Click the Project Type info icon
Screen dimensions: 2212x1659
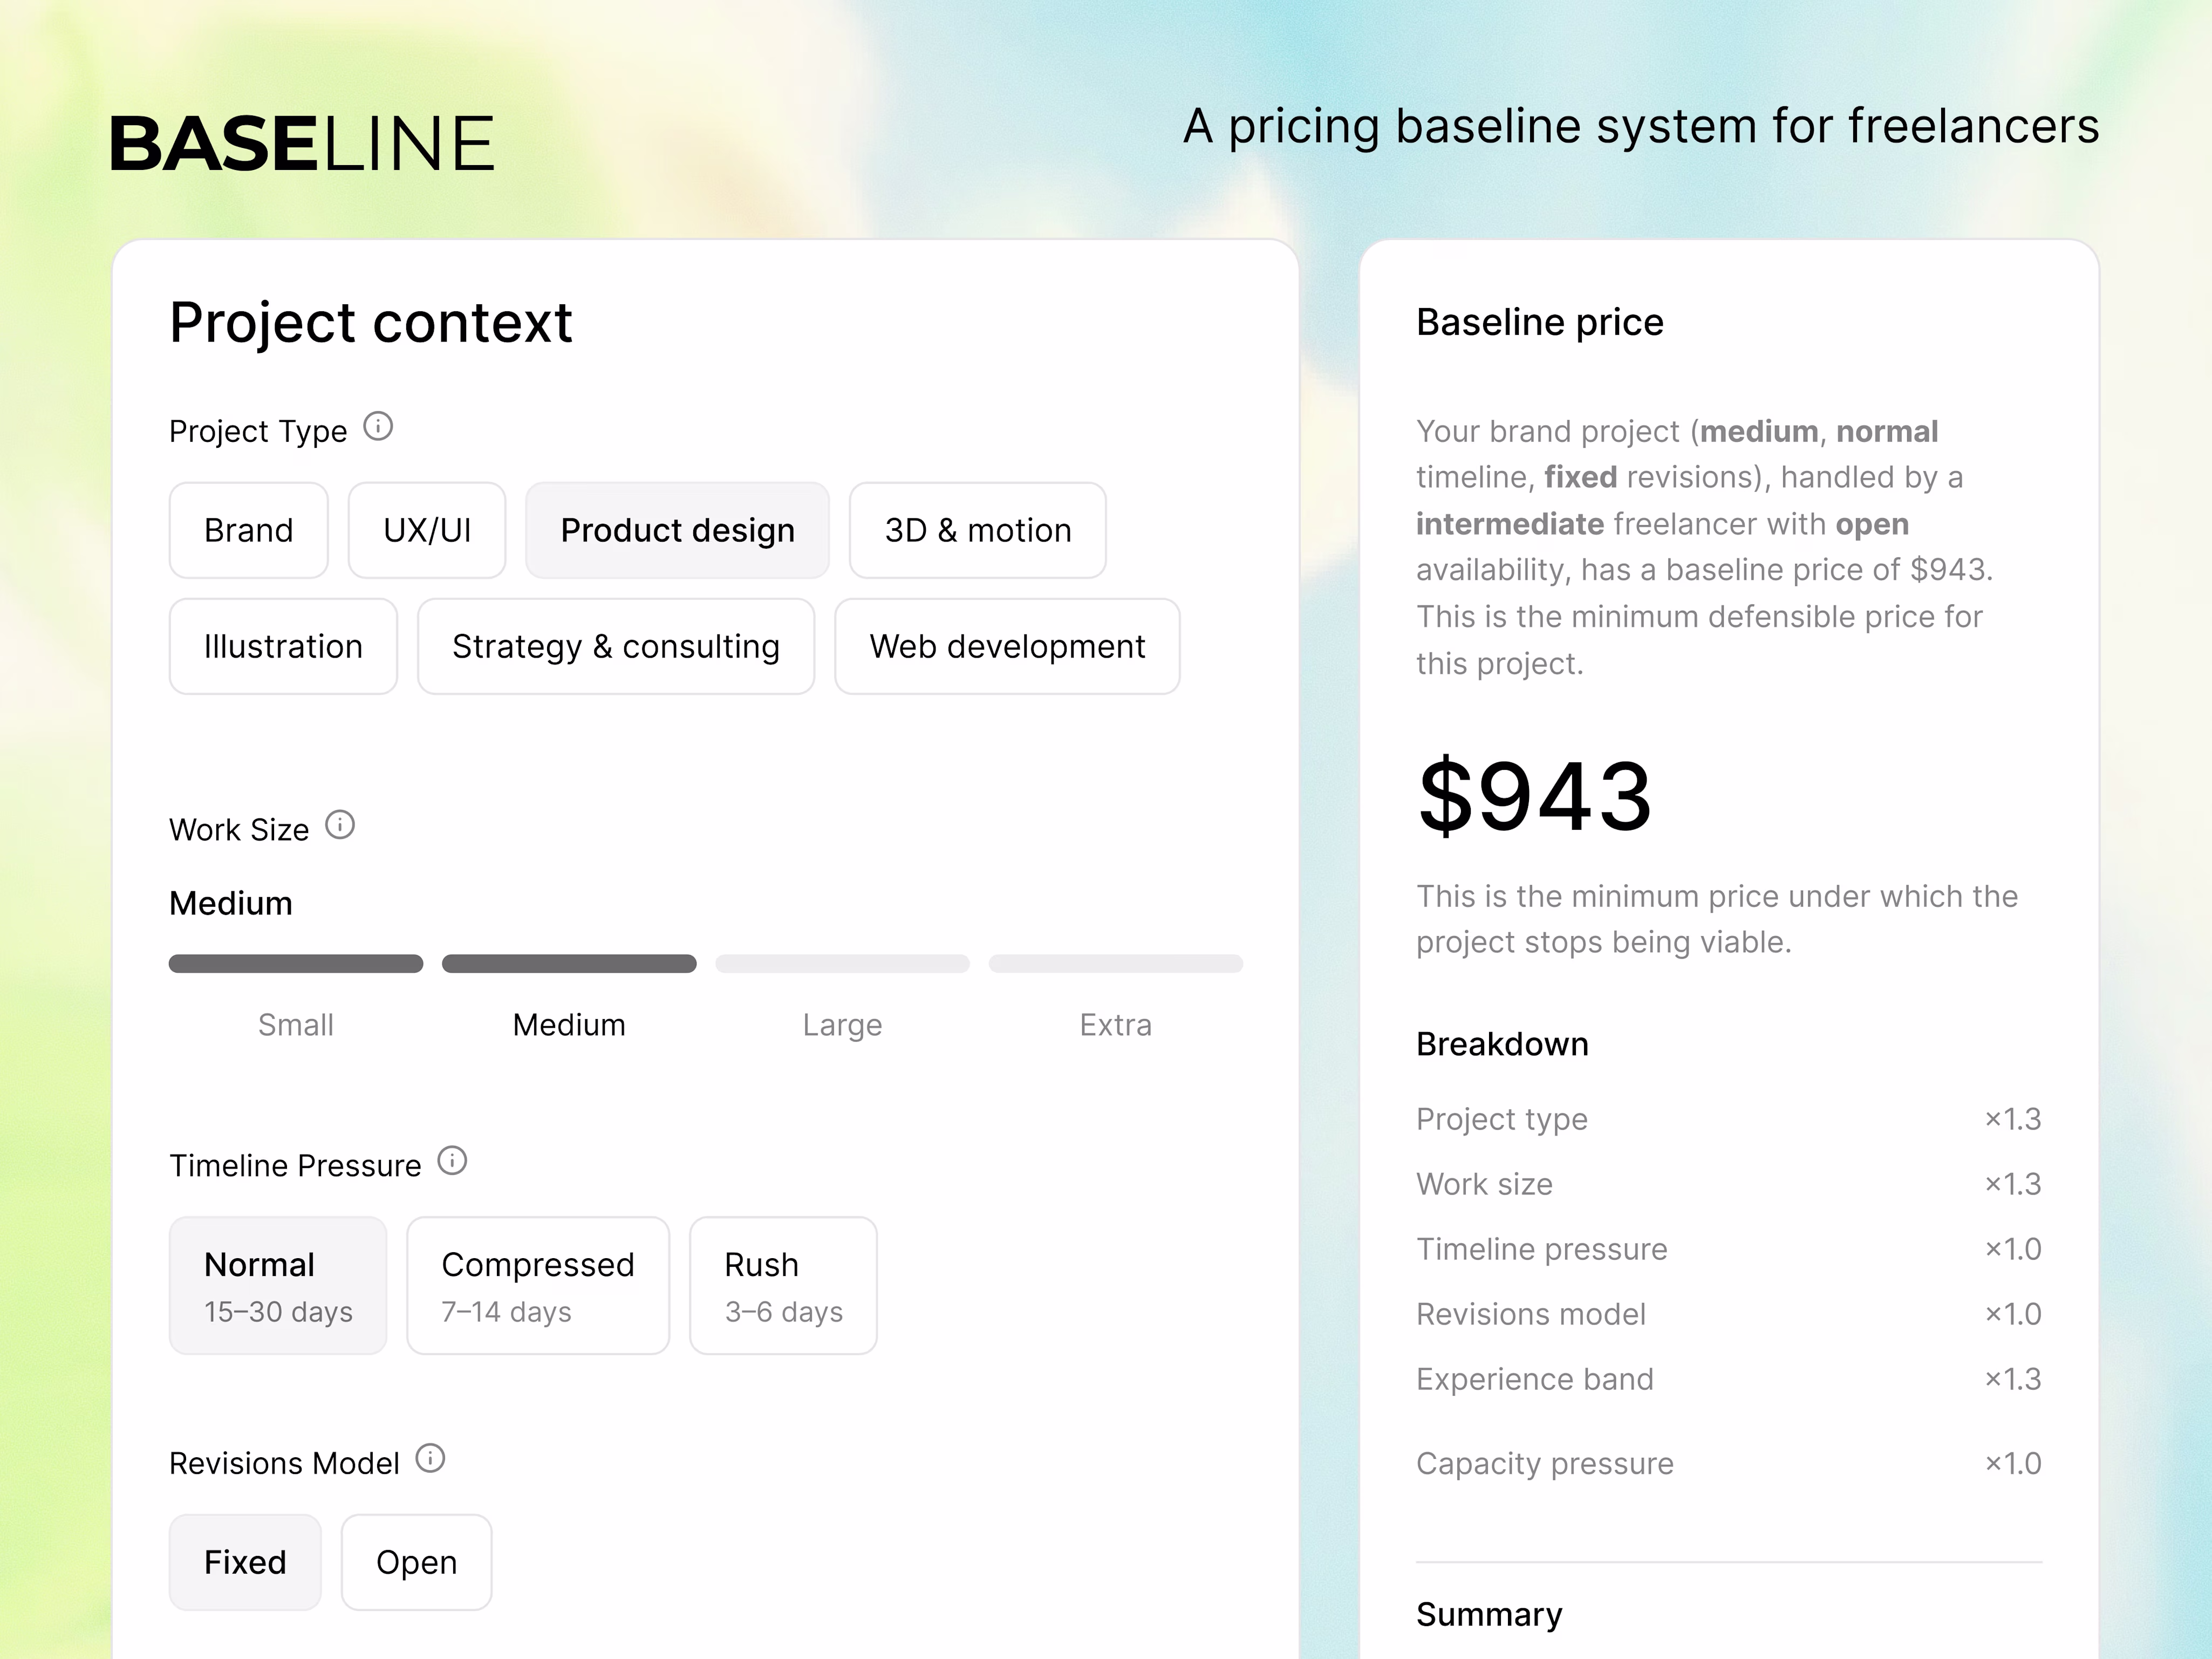pyautogui.click(x=378, y=427)
